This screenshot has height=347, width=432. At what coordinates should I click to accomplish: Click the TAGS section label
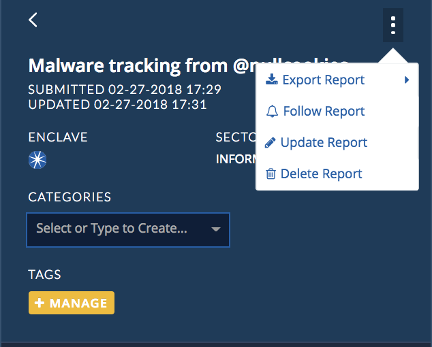coord(45,274)
